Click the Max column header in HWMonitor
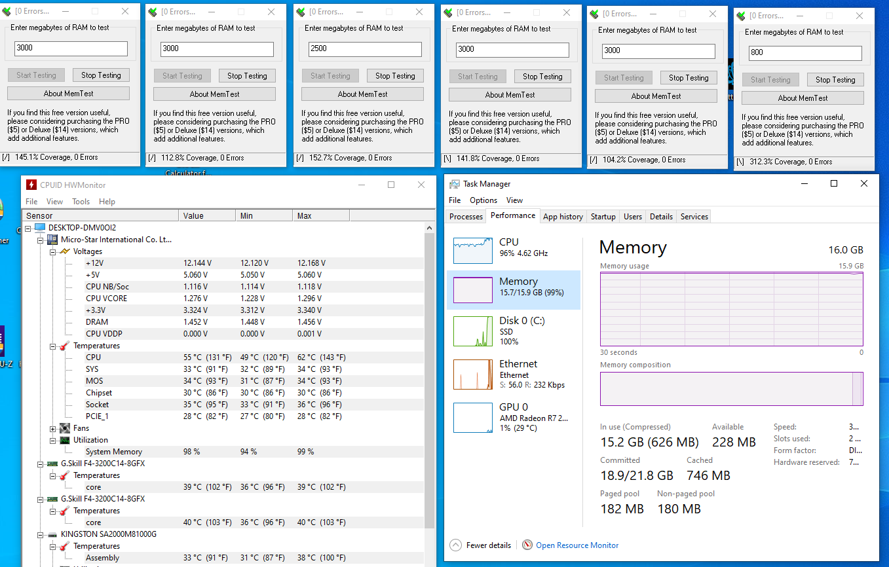The height and width of the screenshot is (567, 889). tap(321, 215)
